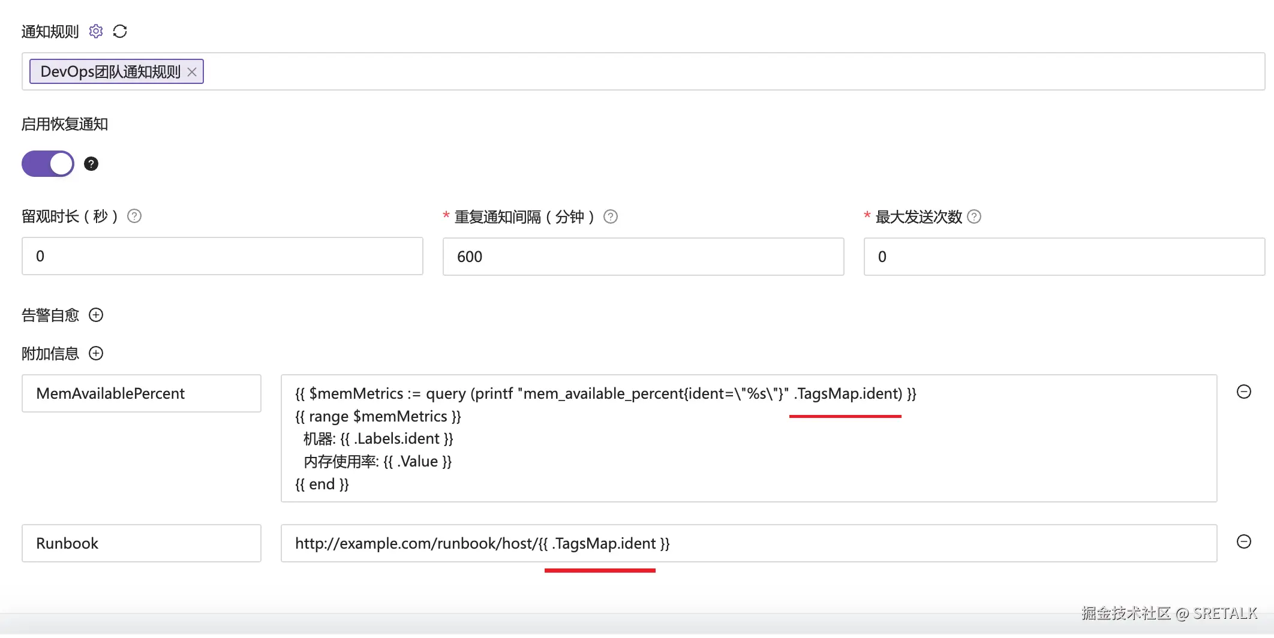Remove the DevOps团队通知规则 tag
Image resolution: width=1274 pixels, height=638 pixels.
192,72
